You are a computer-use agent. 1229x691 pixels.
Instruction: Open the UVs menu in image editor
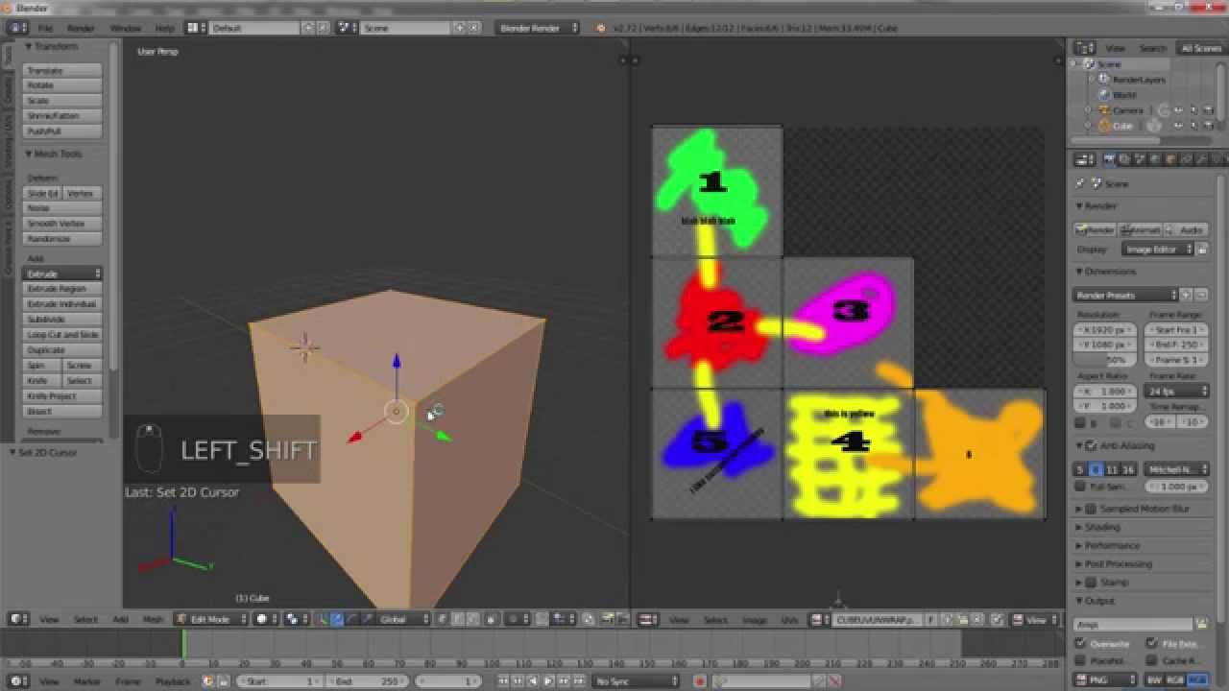789,620
